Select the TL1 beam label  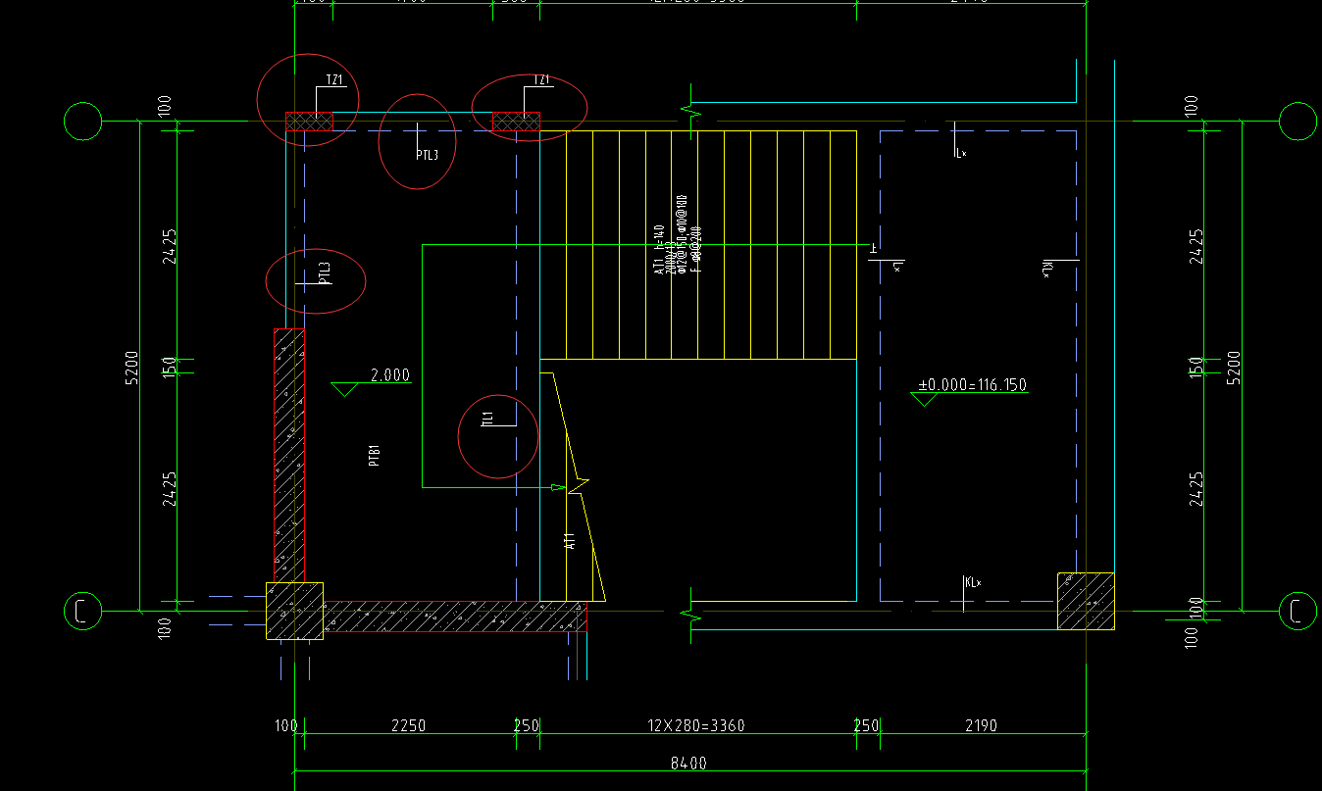pyautogui.click(x=486, y=420)
